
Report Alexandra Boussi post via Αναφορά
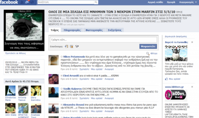click(109, 111)
